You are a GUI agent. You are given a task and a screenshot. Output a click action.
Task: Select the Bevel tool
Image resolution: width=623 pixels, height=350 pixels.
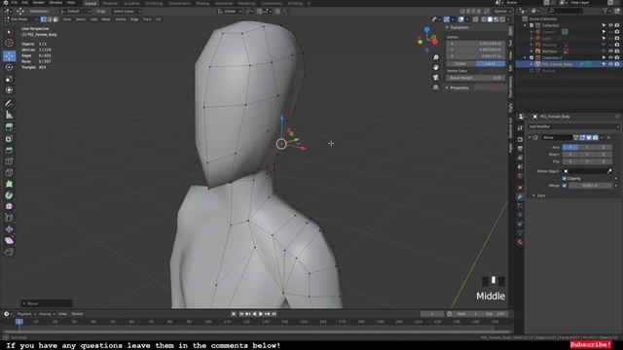9,150
